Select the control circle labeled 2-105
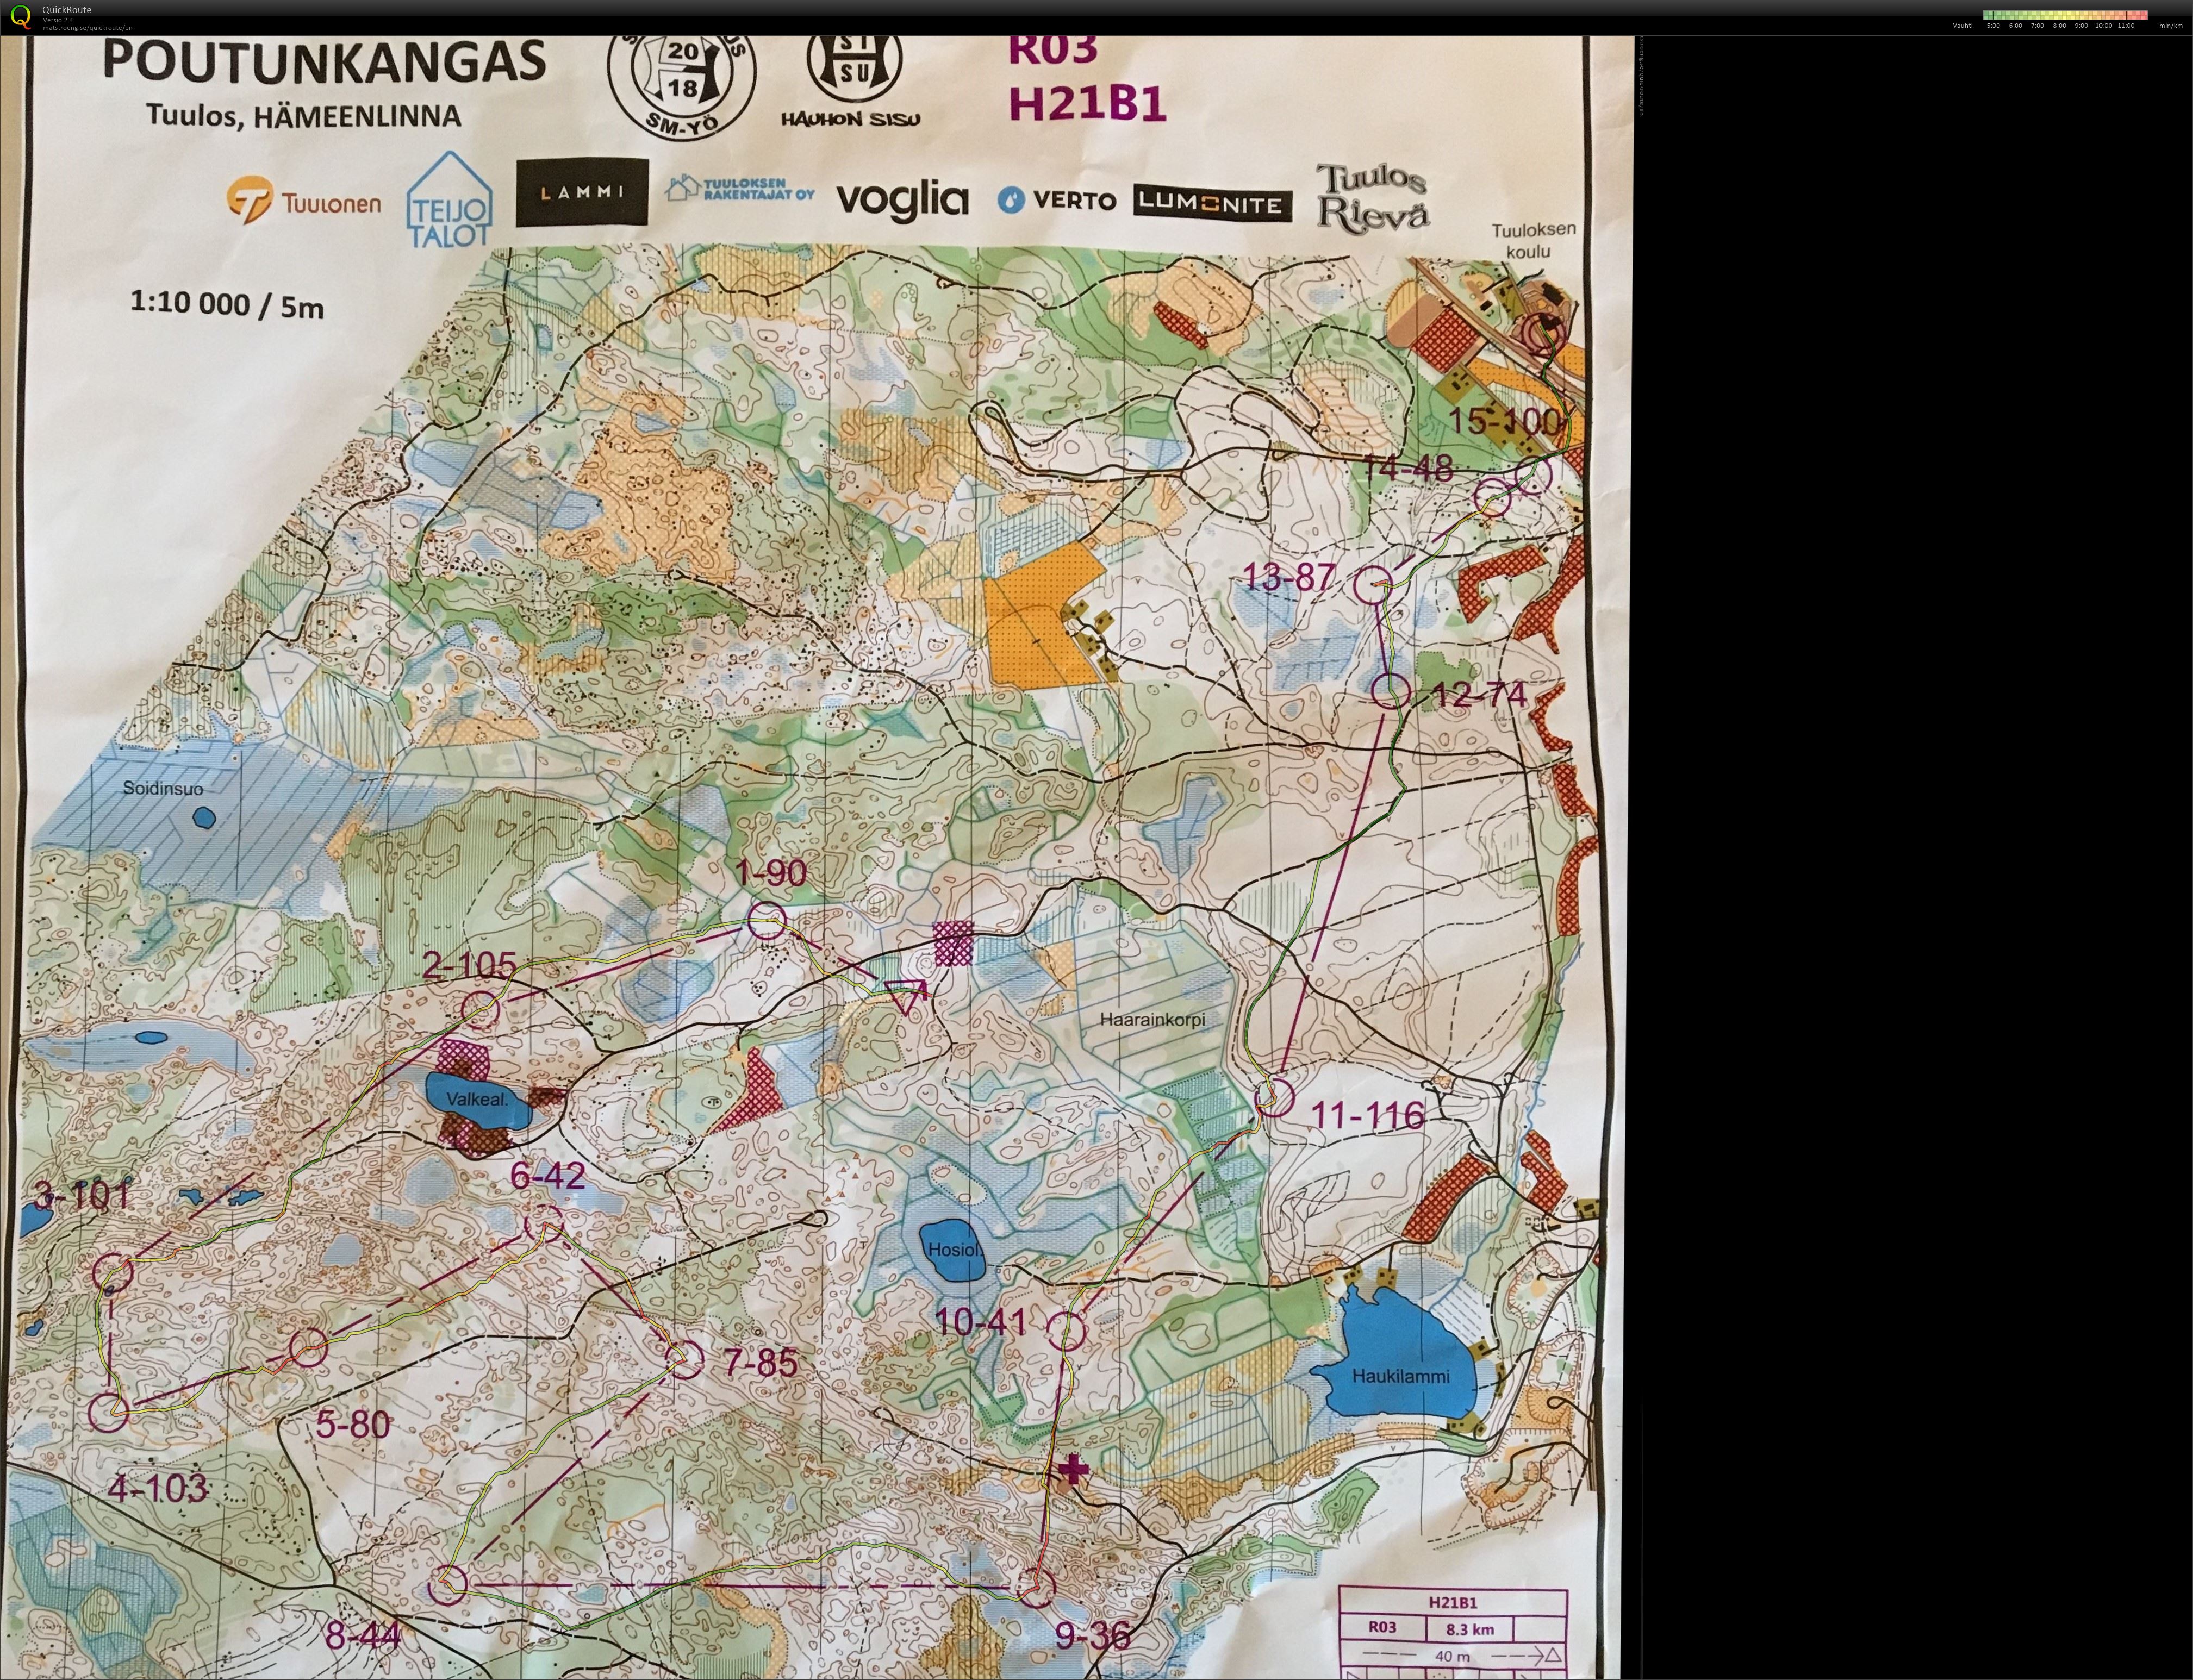This screenshot has height=1680, width=2193. click(x=479, y=1010)
